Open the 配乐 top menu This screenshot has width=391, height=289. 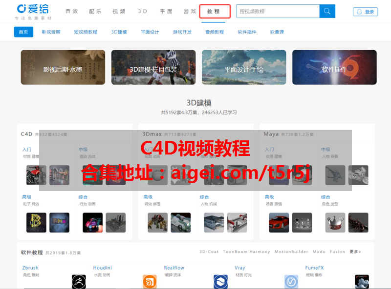point(95,11)
